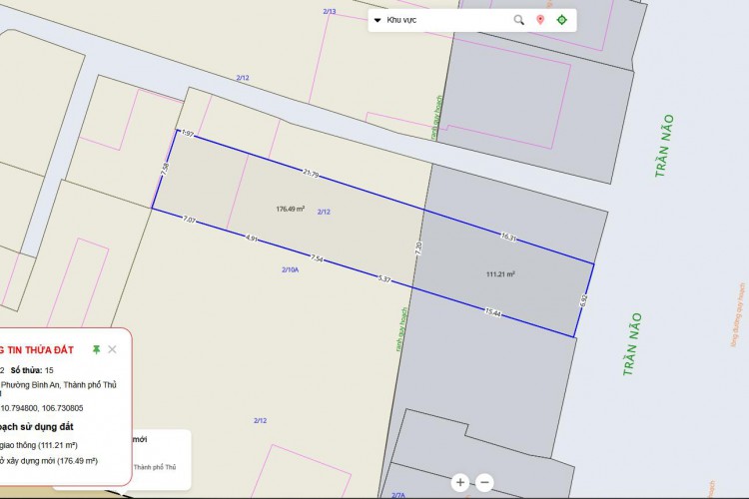Click the background info card behind panel
Screen dimensions: 749x499
pyautogui.click(x=160, y=454)
